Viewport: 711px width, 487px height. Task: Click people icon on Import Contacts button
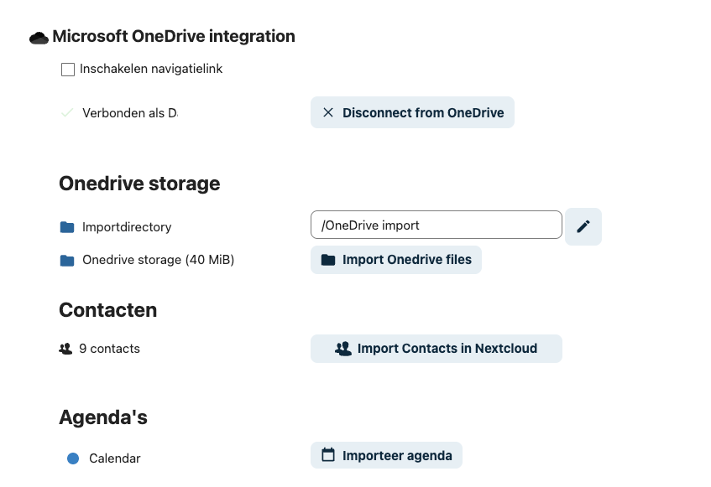(342, 349)
